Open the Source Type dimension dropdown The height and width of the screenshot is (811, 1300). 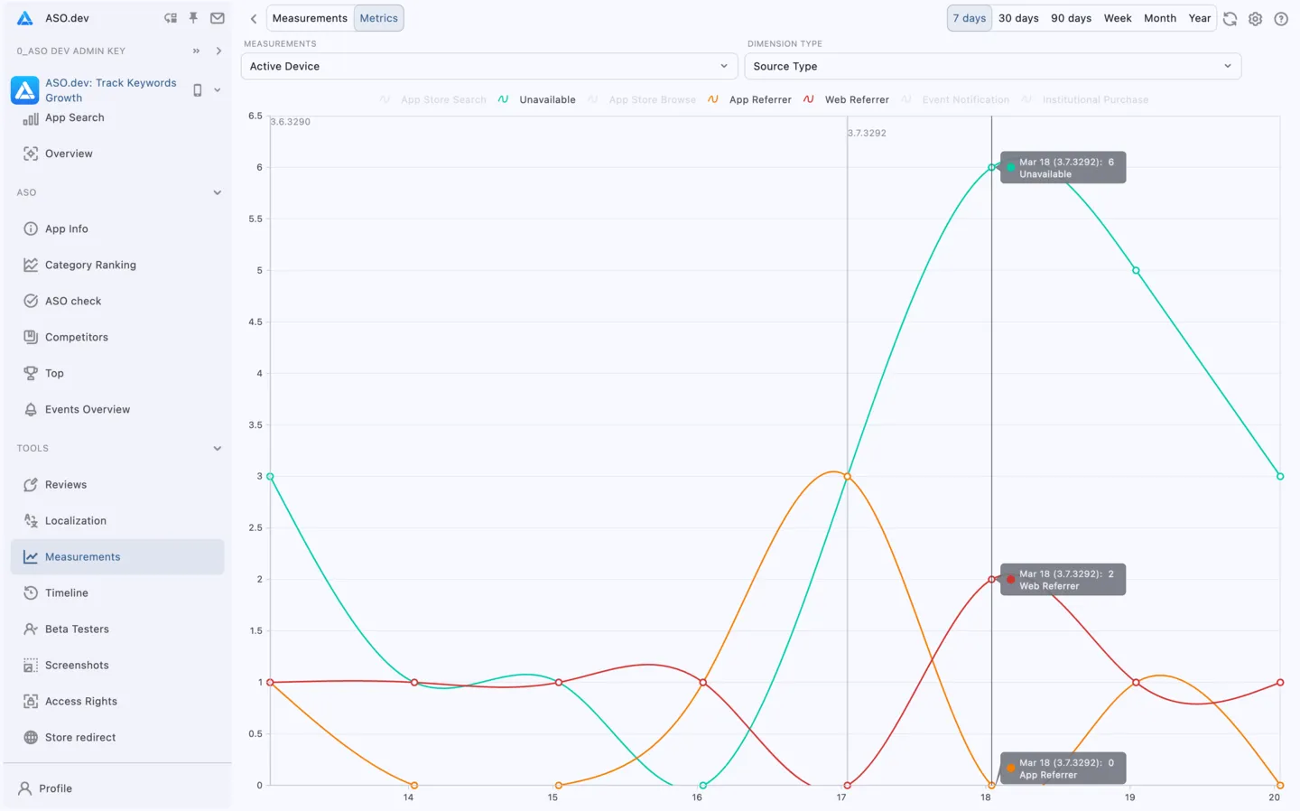coord(992,66)
